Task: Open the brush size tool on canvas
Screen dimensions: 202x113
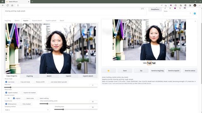Action: 96,29
